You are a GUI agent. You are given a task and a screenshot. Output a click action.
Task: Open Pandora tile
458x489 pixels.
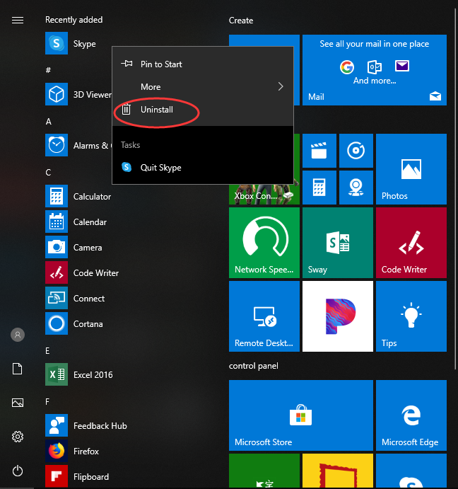pyautogui.click(x=338, y=316)
